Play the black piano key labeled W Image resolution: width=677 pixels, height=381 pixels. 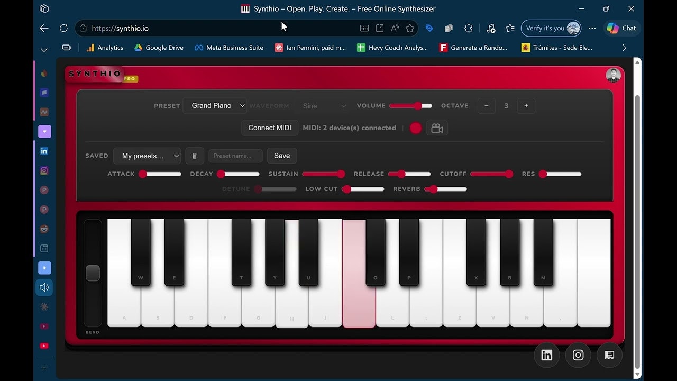(x=141, y=252)
